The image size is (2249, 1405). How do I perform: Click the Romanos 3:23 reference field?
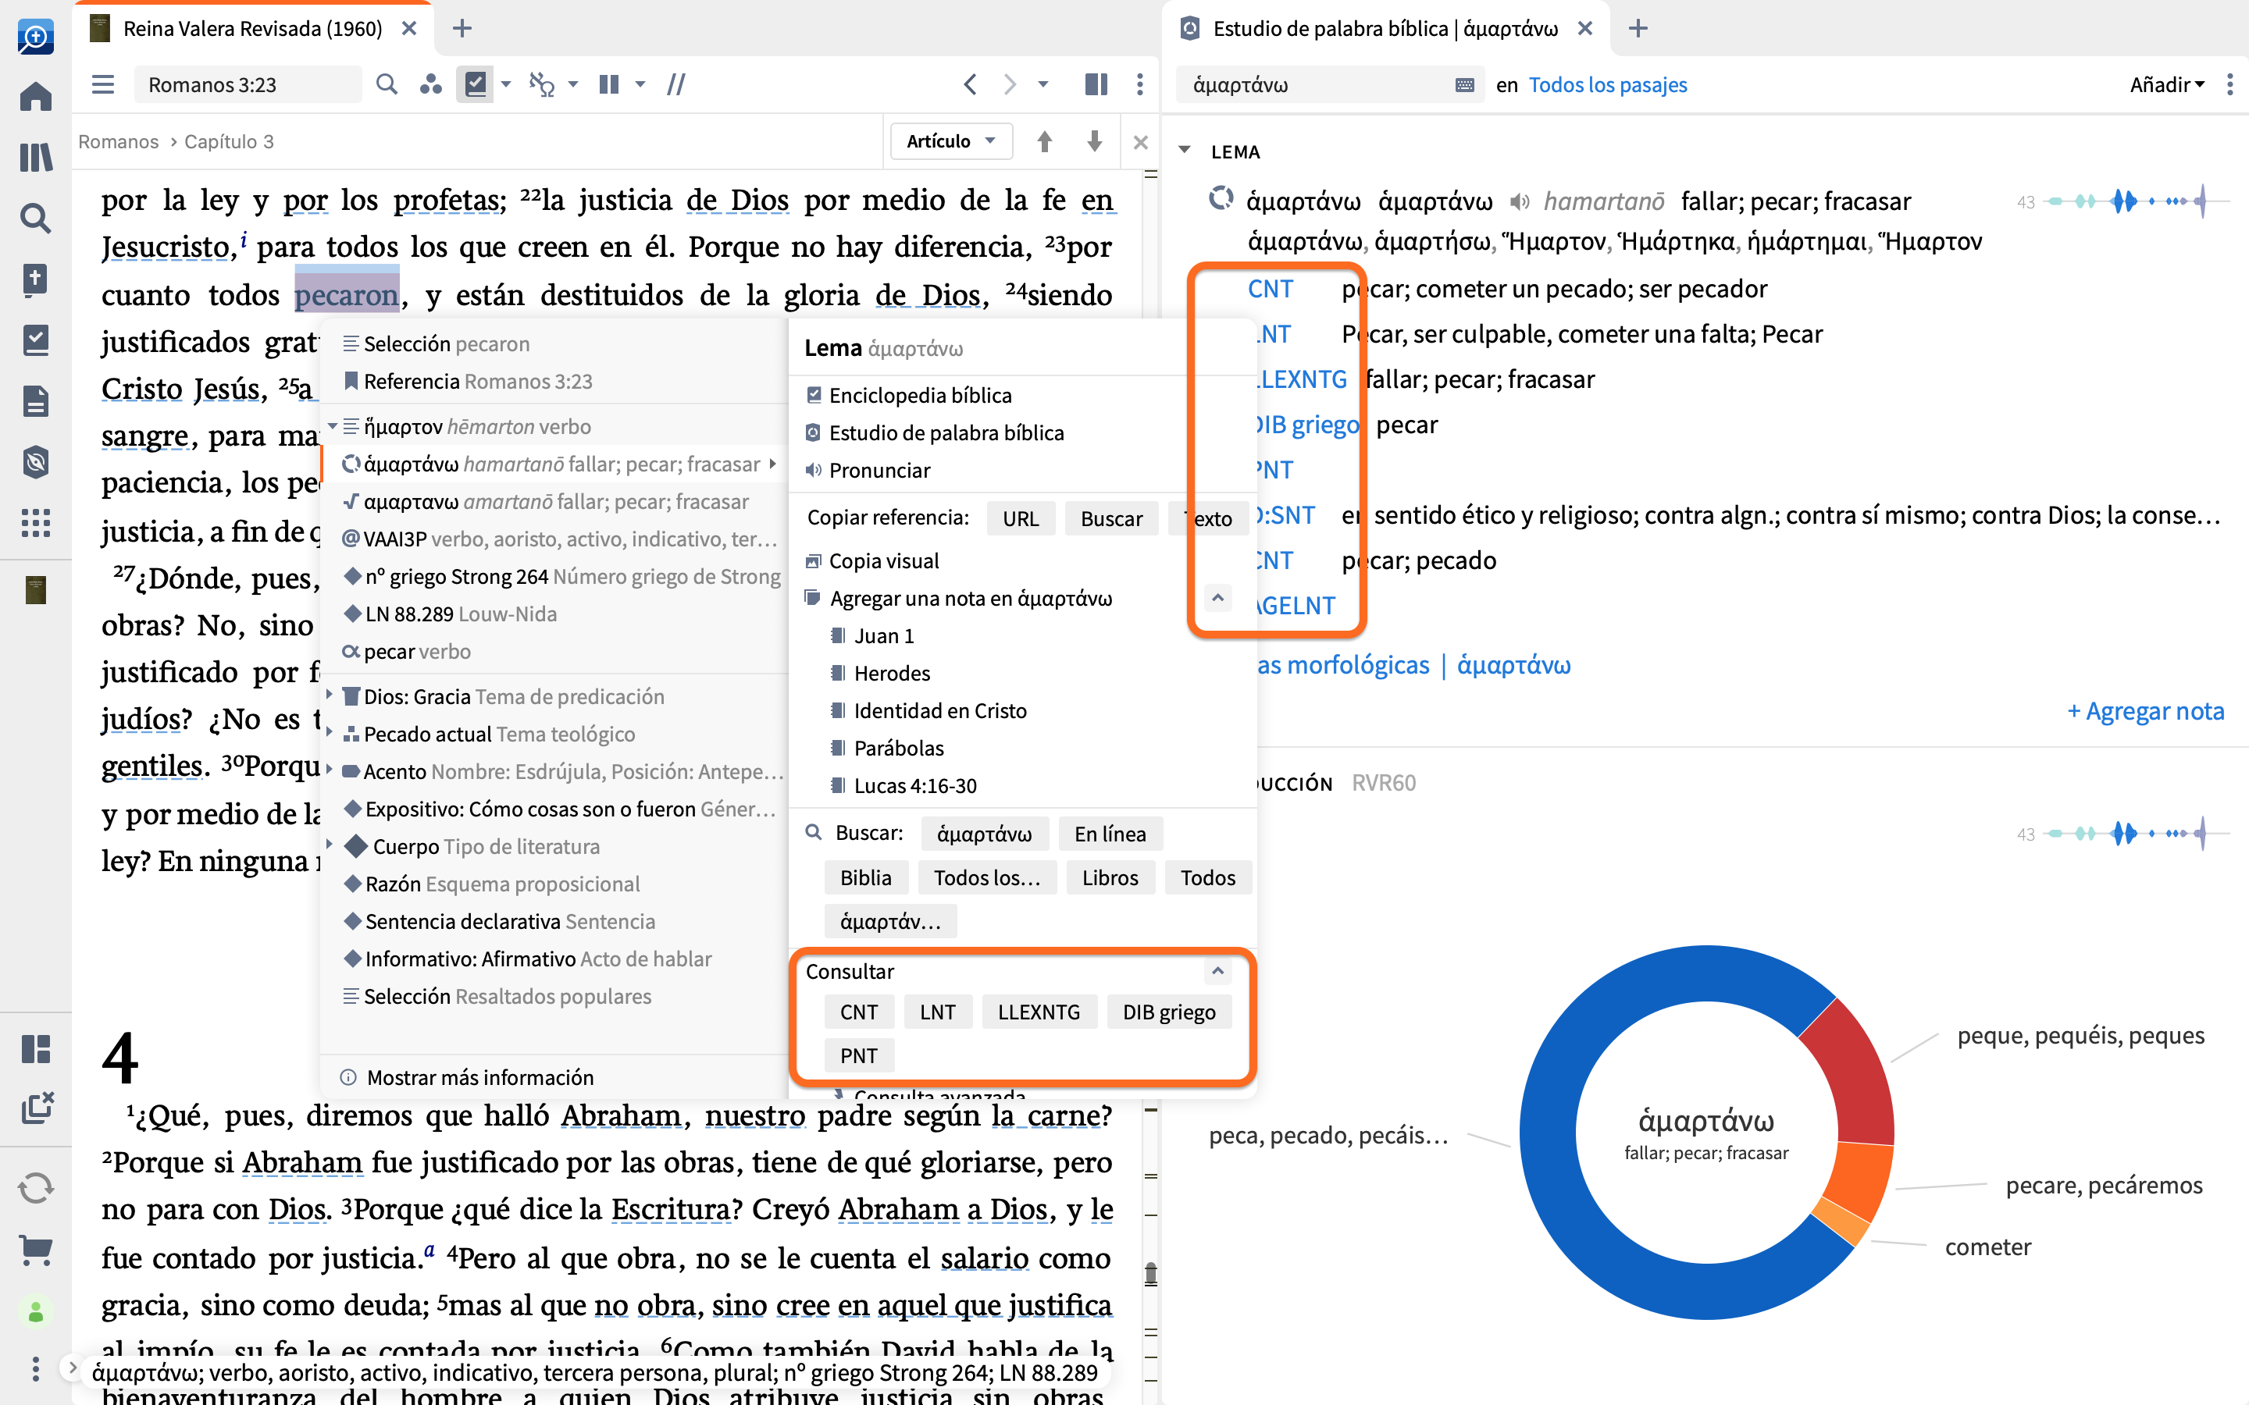(248, 84)
